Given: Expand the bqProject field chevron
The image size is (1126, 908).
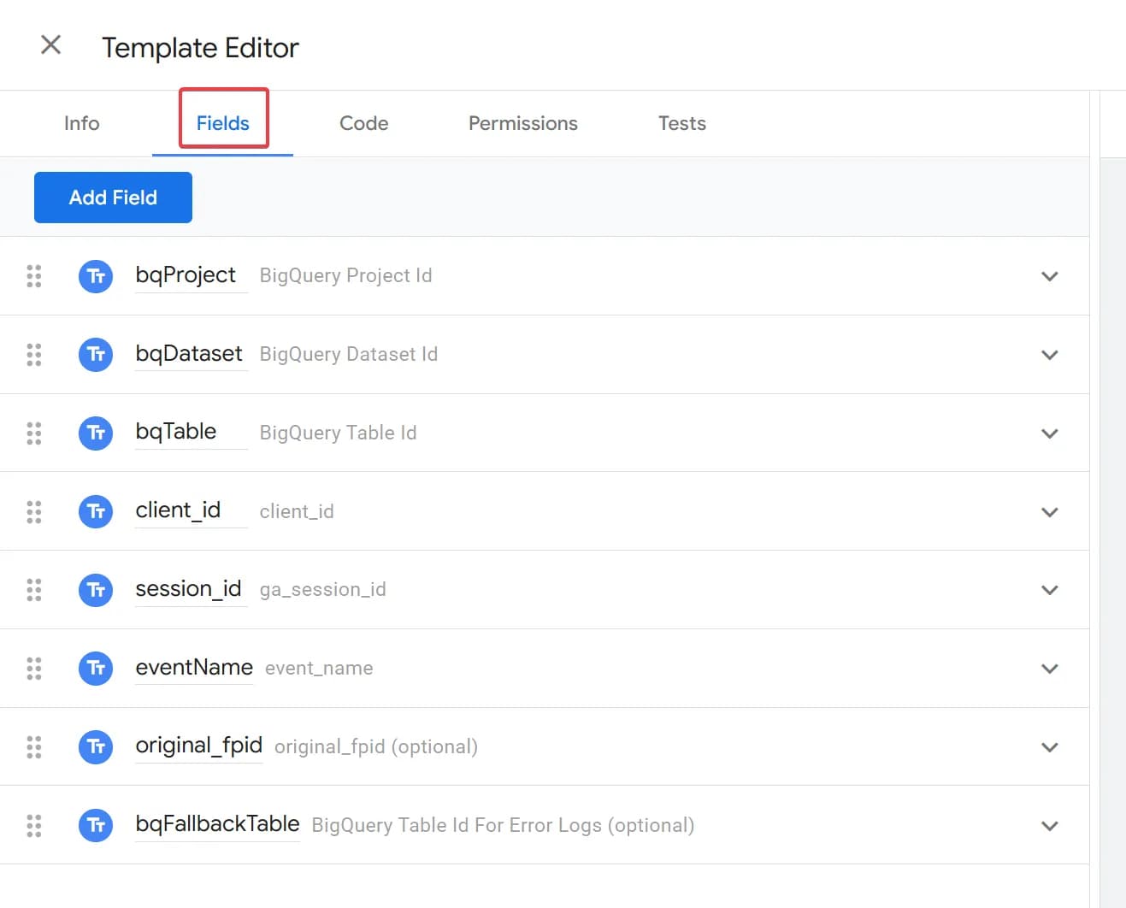Looking at the screenshot, I should [1050, 276].
